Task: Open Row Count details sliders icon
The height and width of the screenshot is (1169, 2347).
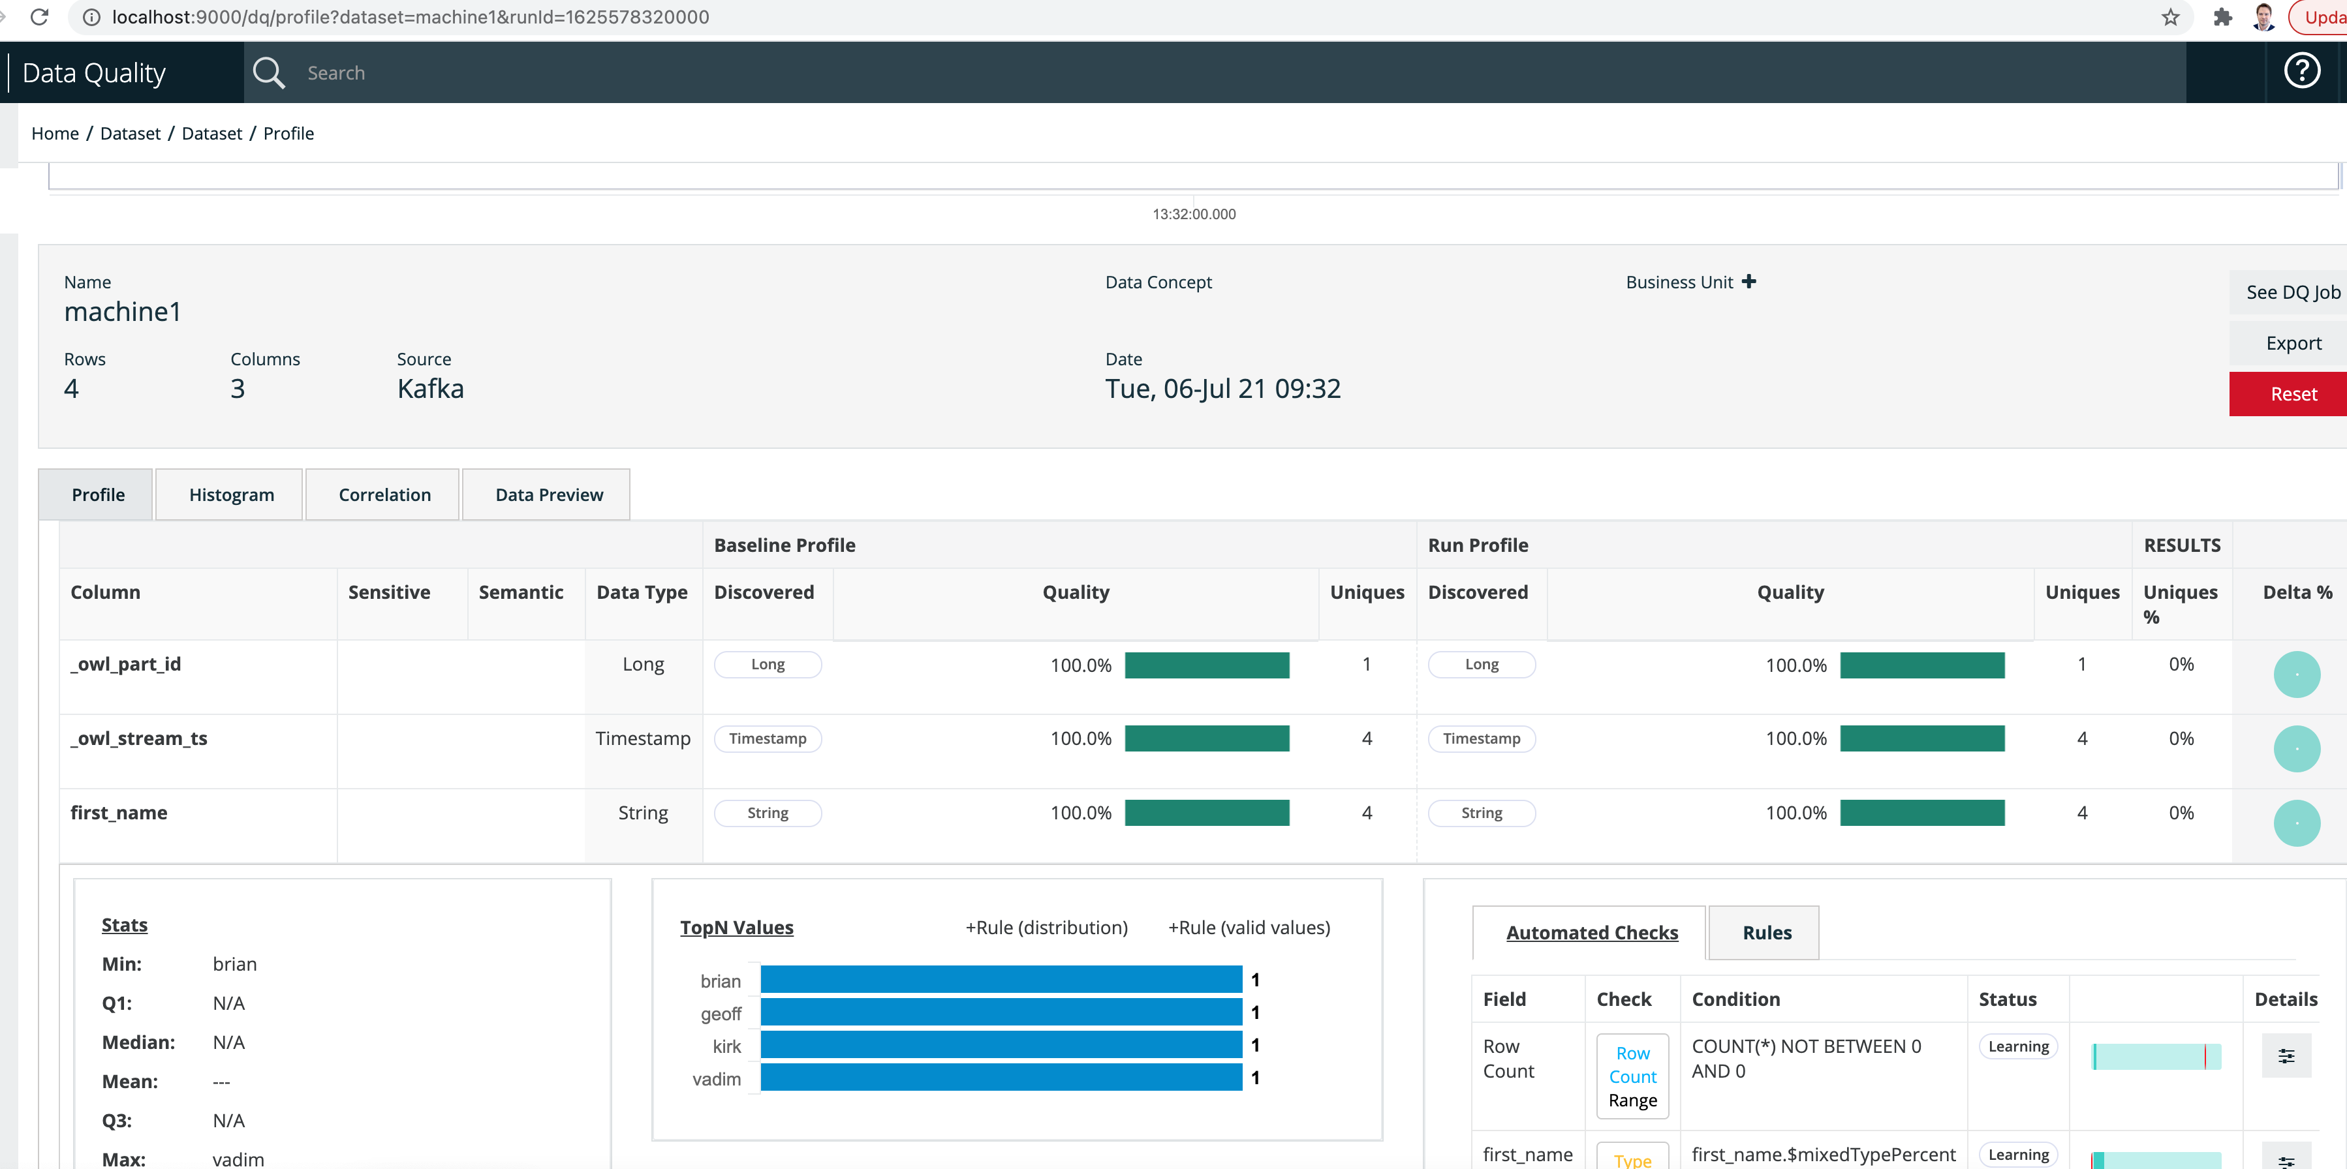Action: [x=2286, y=1055]
